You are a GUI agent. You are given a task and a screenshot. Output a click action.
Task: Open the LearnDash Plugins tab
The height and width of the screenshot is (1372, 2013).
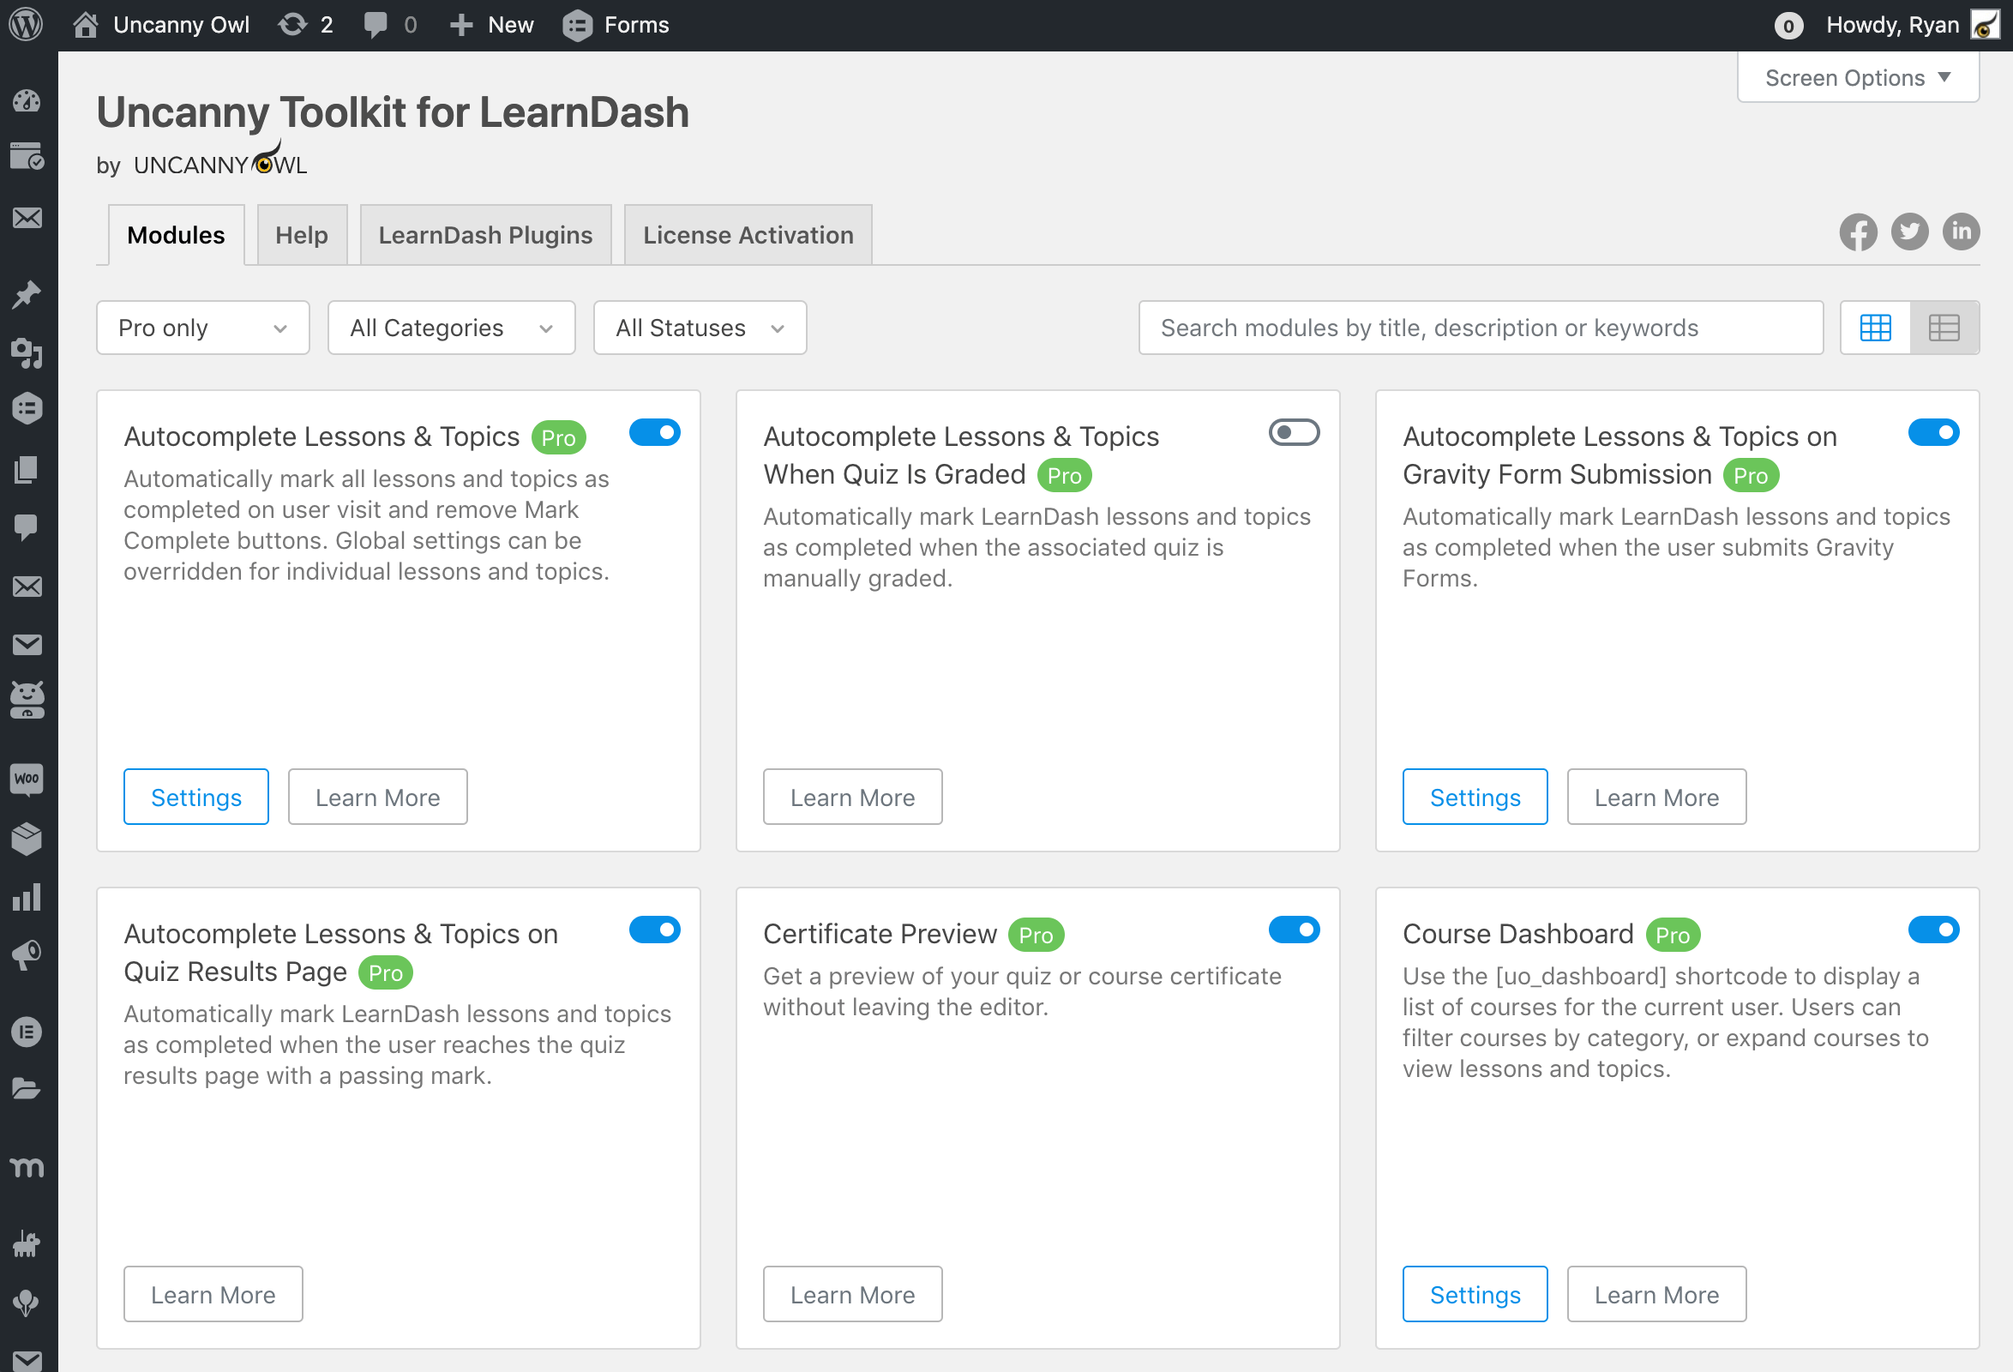pos(485,235)
